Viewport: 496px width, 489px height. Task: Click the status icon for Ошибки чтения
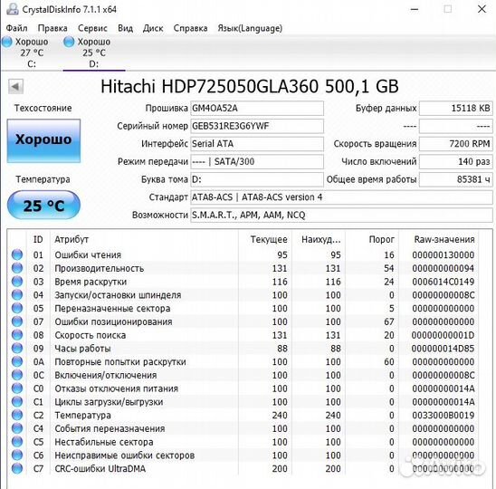pyautogui.click(x=17, y=254)
